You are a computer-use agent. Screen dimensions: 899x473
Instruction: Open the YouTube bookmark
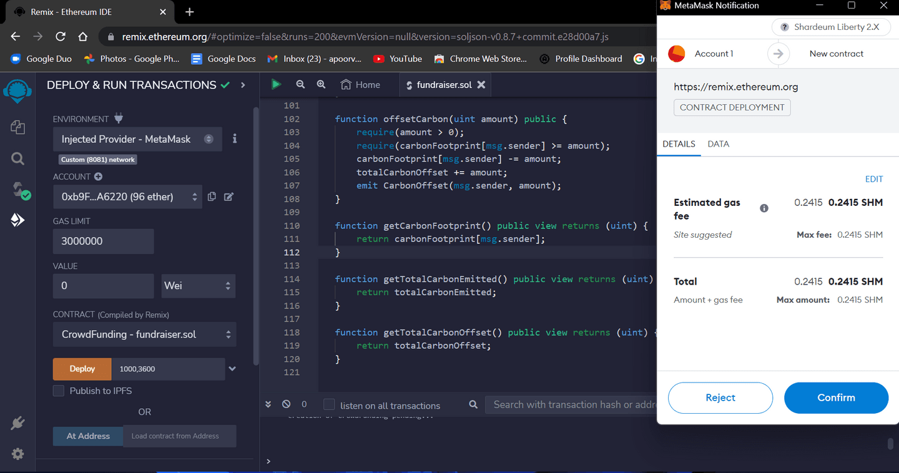[397, 59]
